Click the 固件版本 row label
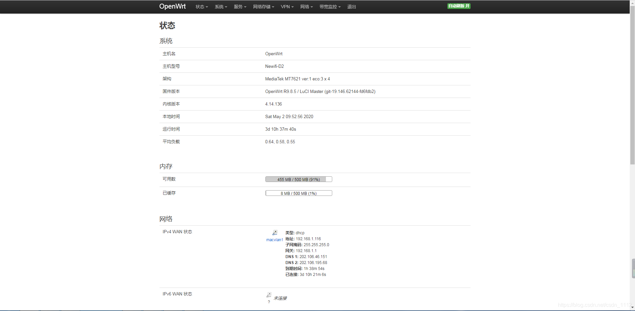Screen dimensions: 635x311 [x=171, y=91]
